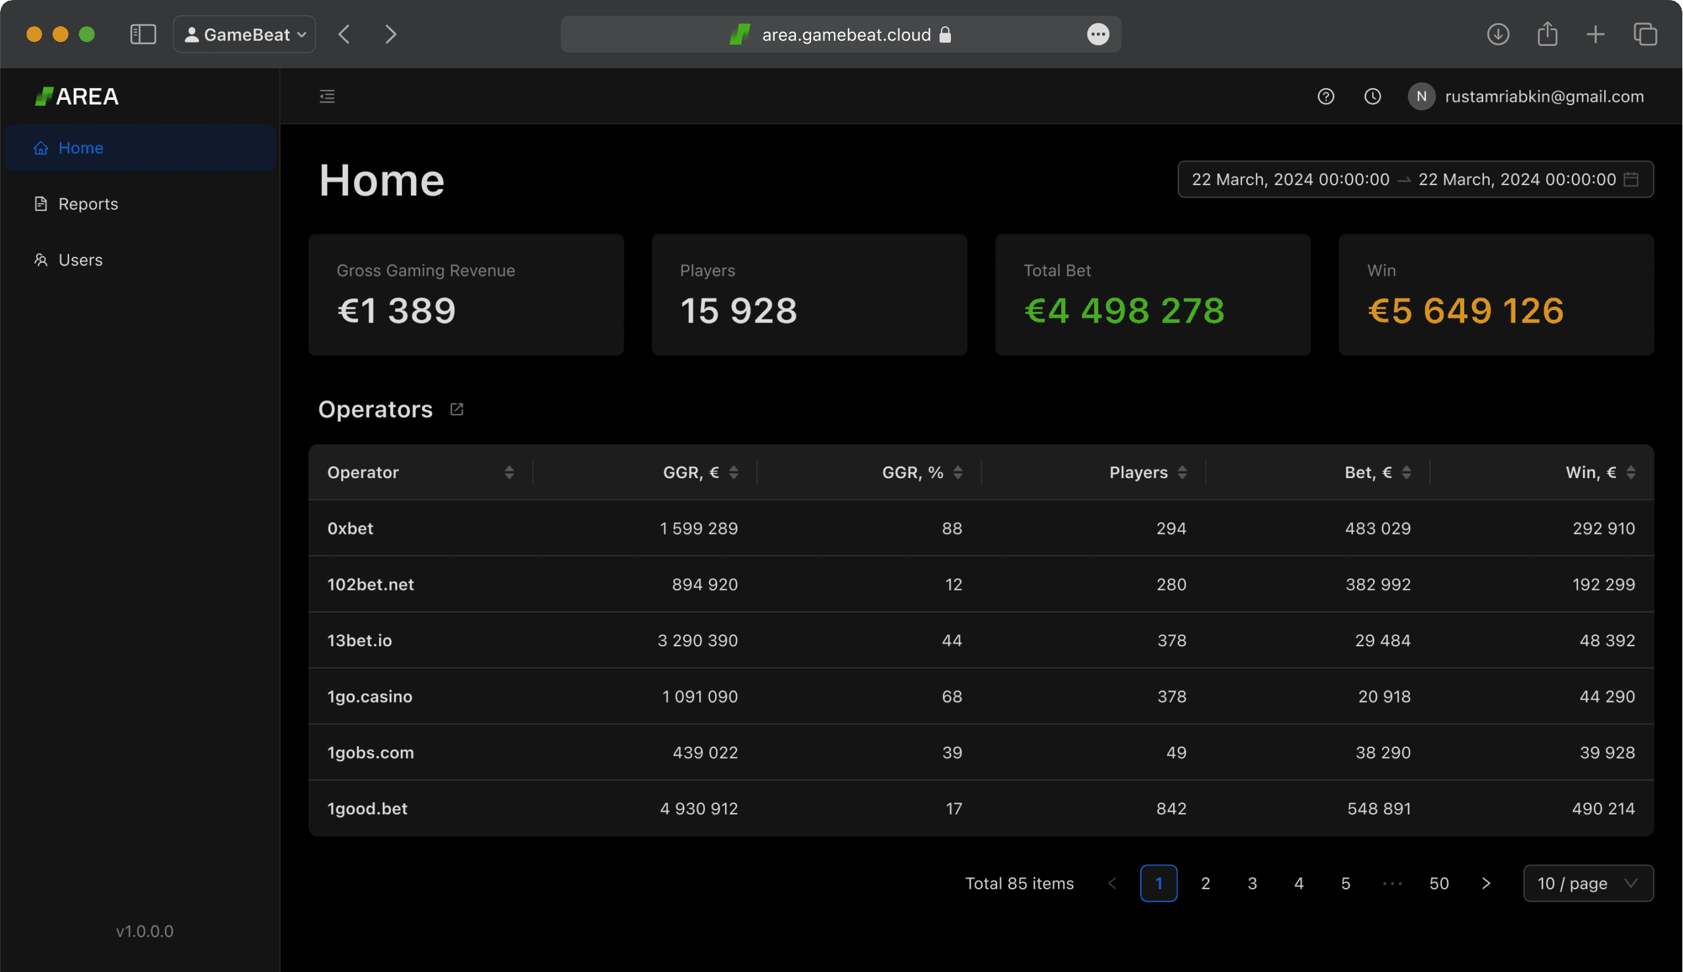The height and width of the screenshot is (972, 1683).
Task: Click the Players 15 928 card
Action: (x=810, y=294)
